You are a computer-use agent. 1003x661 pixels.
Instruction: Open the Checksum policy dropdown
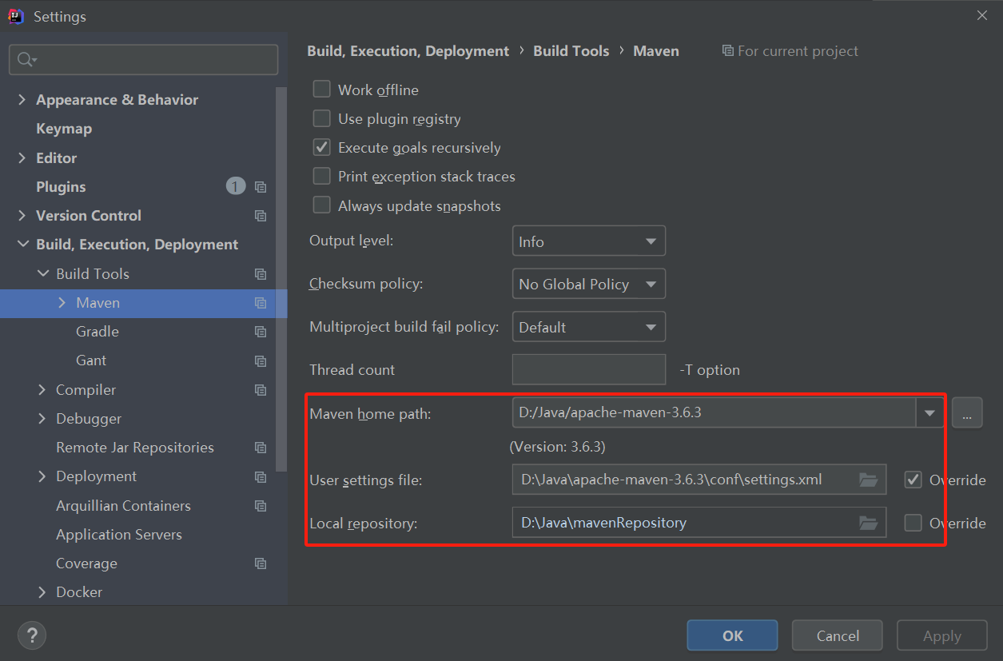click(x=588, y=284)
